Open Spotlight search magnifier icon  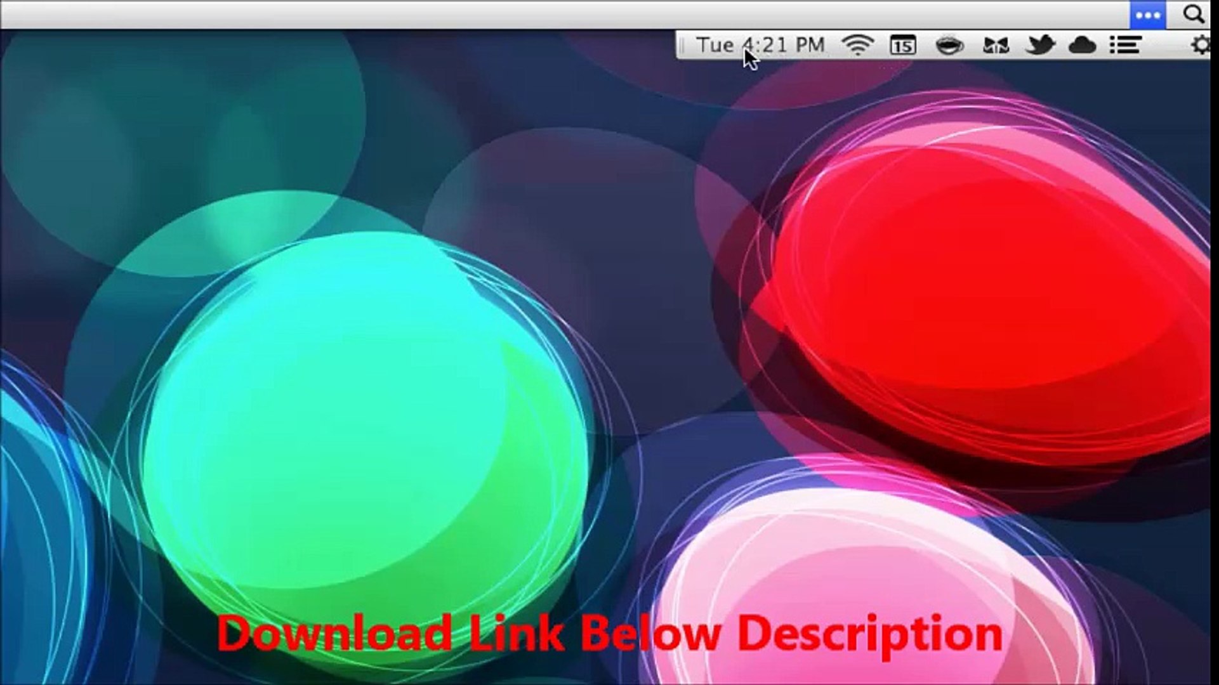click(1193, 14)
